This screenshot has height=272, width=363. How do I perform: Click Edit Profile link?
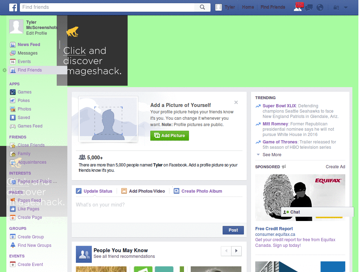point(37,33)
